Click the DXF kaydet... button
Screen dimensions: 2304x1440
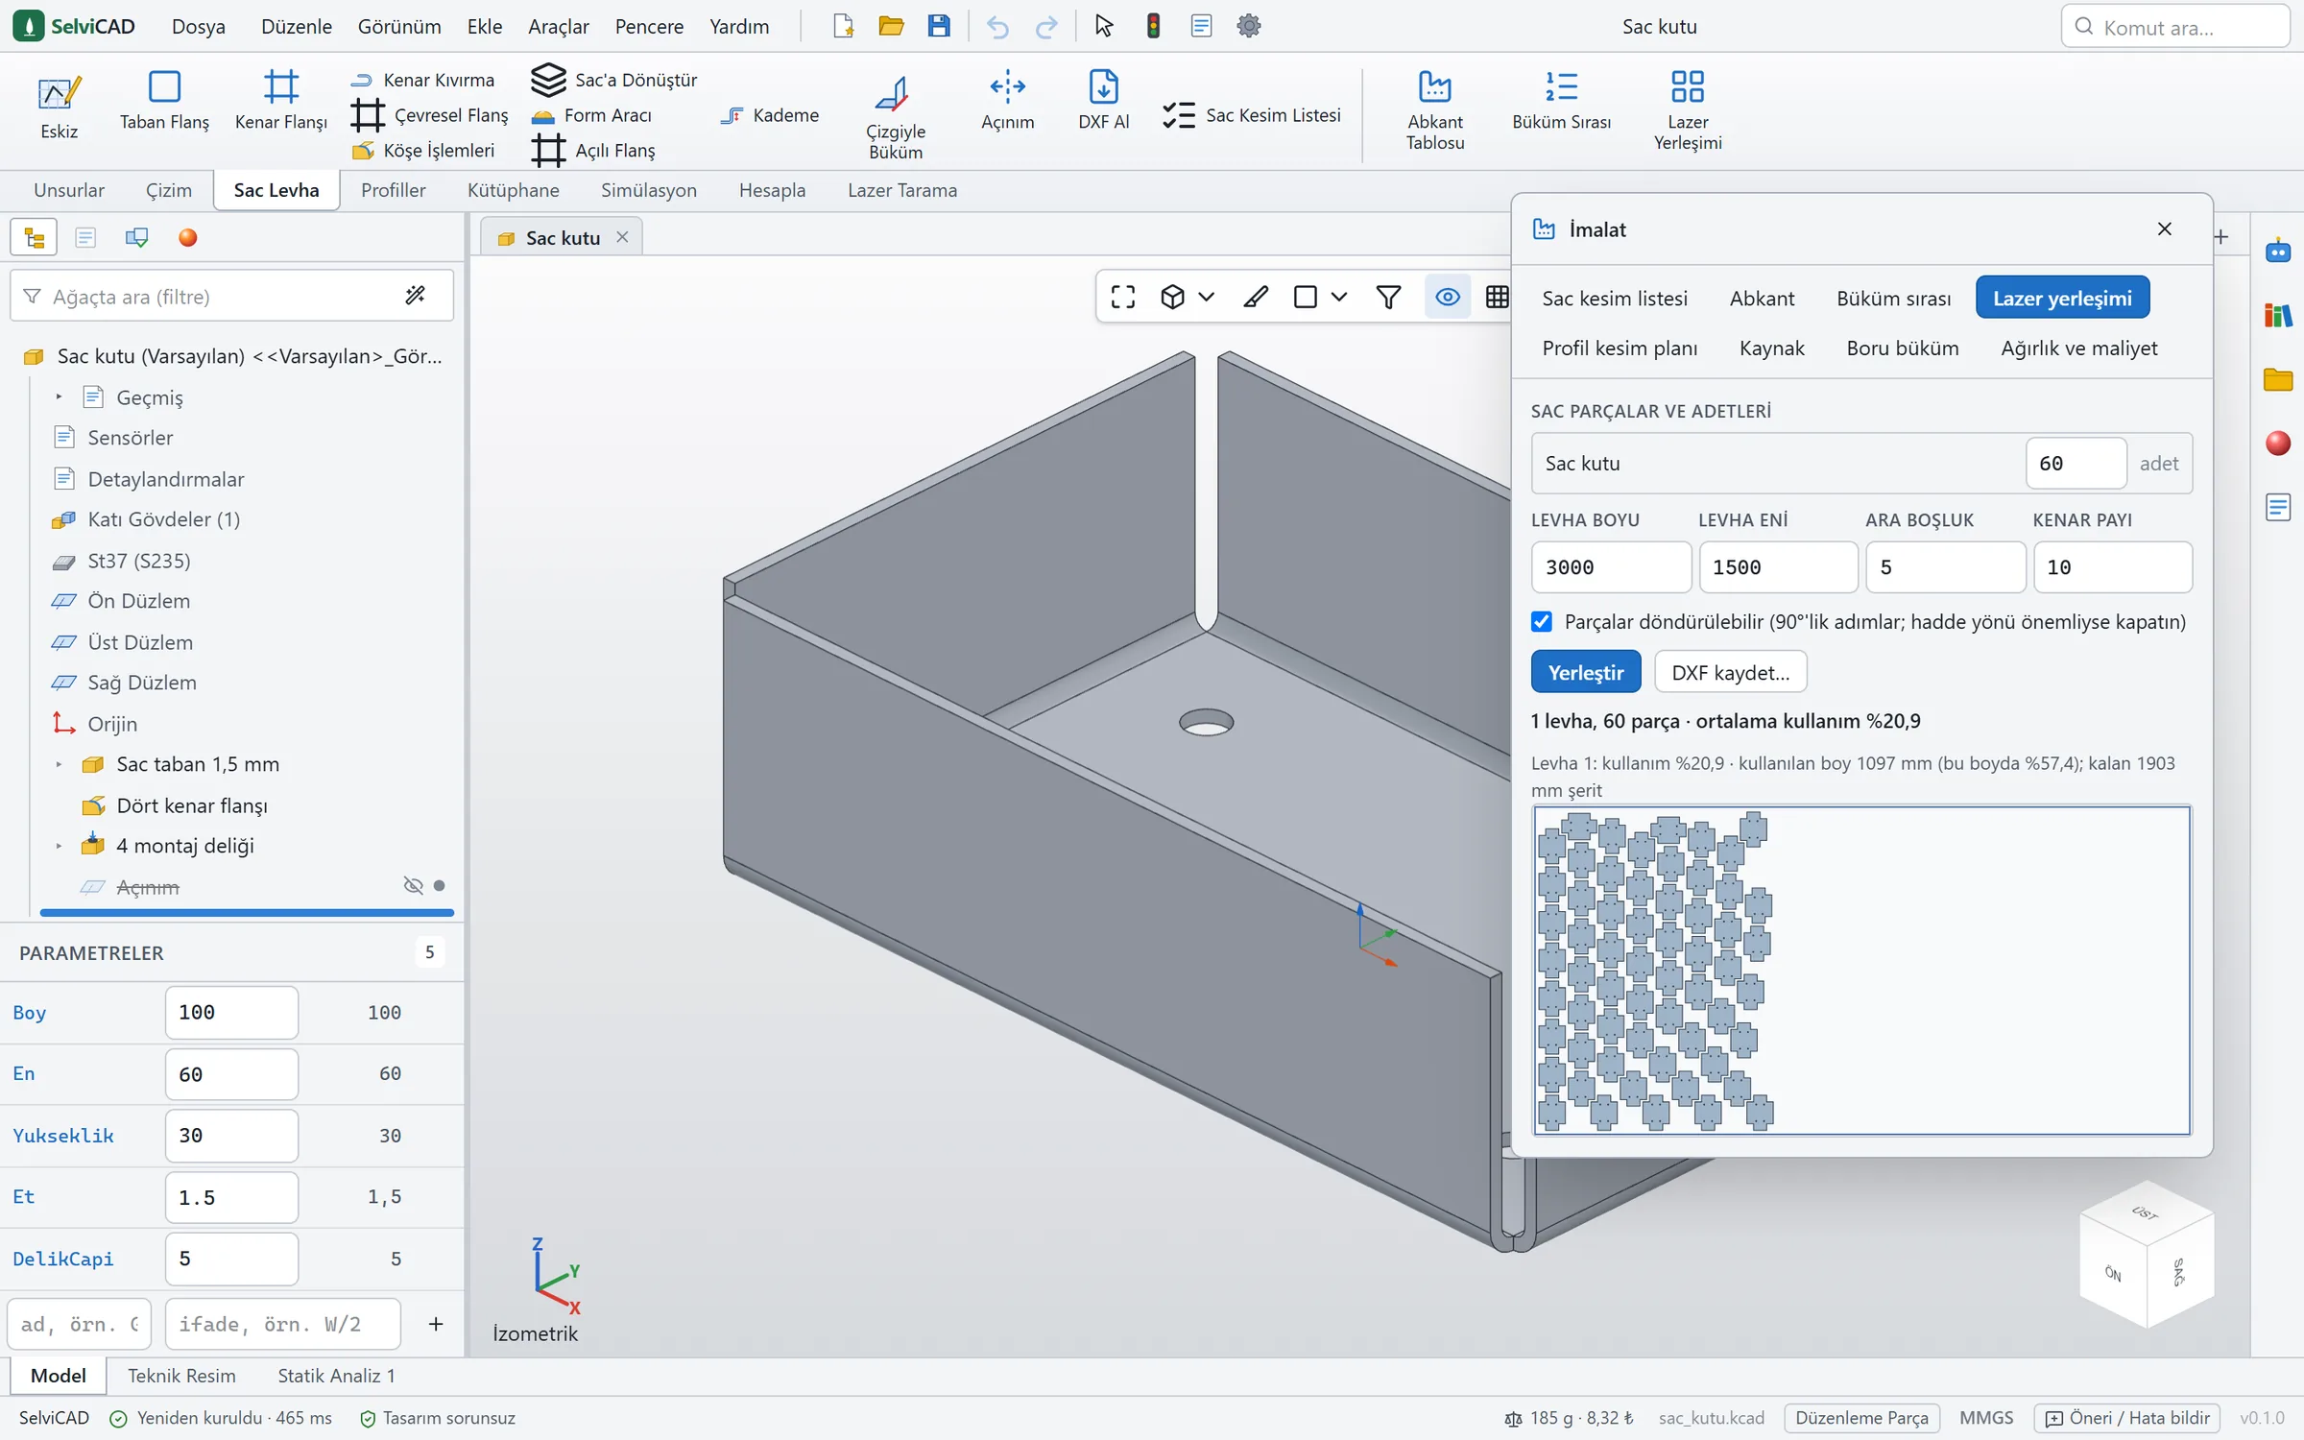(1730, 672)
